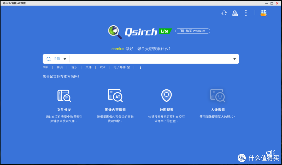Click the Qsirch magnifier globe logo
The width and height of the screenshot is (282, 165).
(x=115, y=32)
